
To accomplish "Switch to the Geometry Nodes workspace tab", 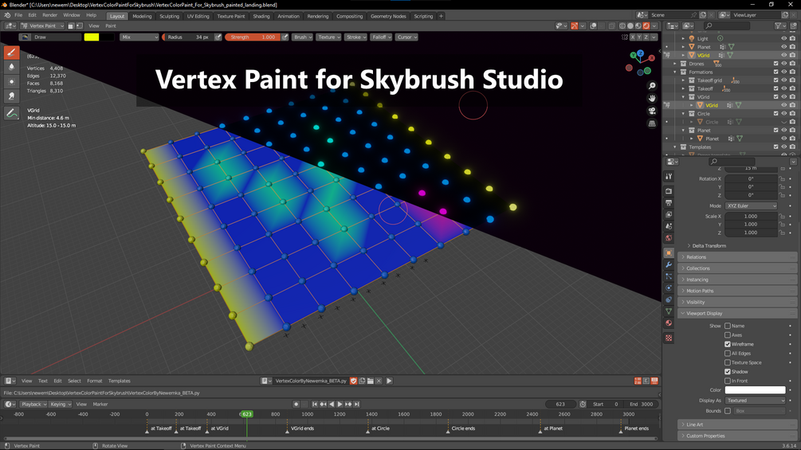I will (x=388, y=16).
